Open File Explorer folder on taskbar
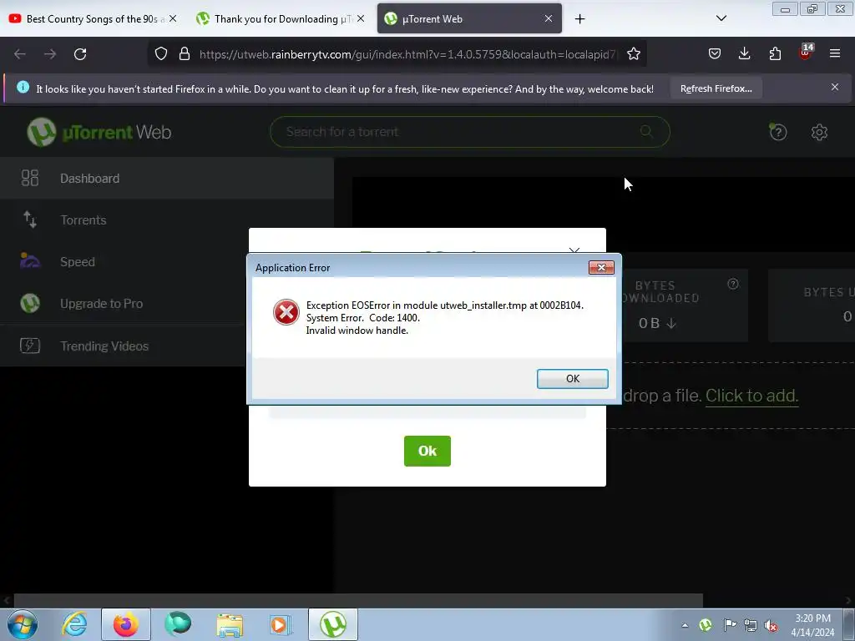 230,624
